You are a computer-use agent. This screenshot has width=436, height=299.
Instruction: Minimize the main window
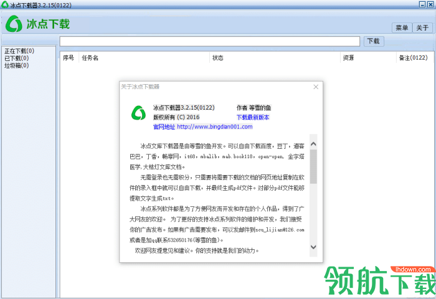coord(422,4)
